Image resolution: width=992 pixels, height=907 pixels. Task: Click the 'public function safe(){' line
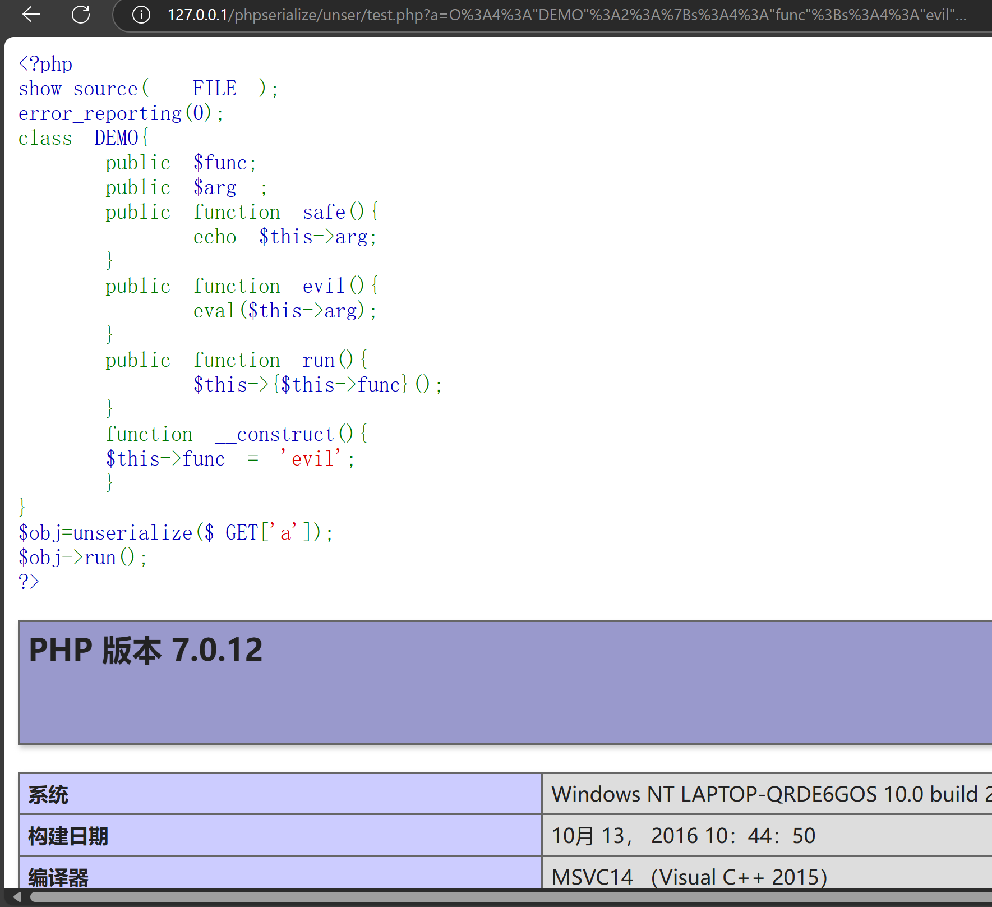coord(242,212)
